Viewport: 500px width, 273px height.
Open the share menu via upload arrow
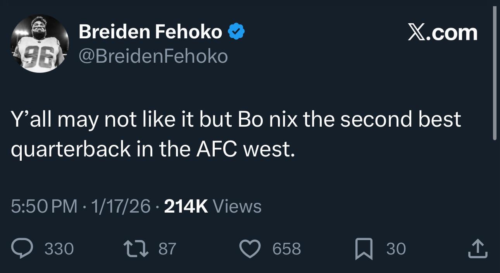[x=478, y=249]
